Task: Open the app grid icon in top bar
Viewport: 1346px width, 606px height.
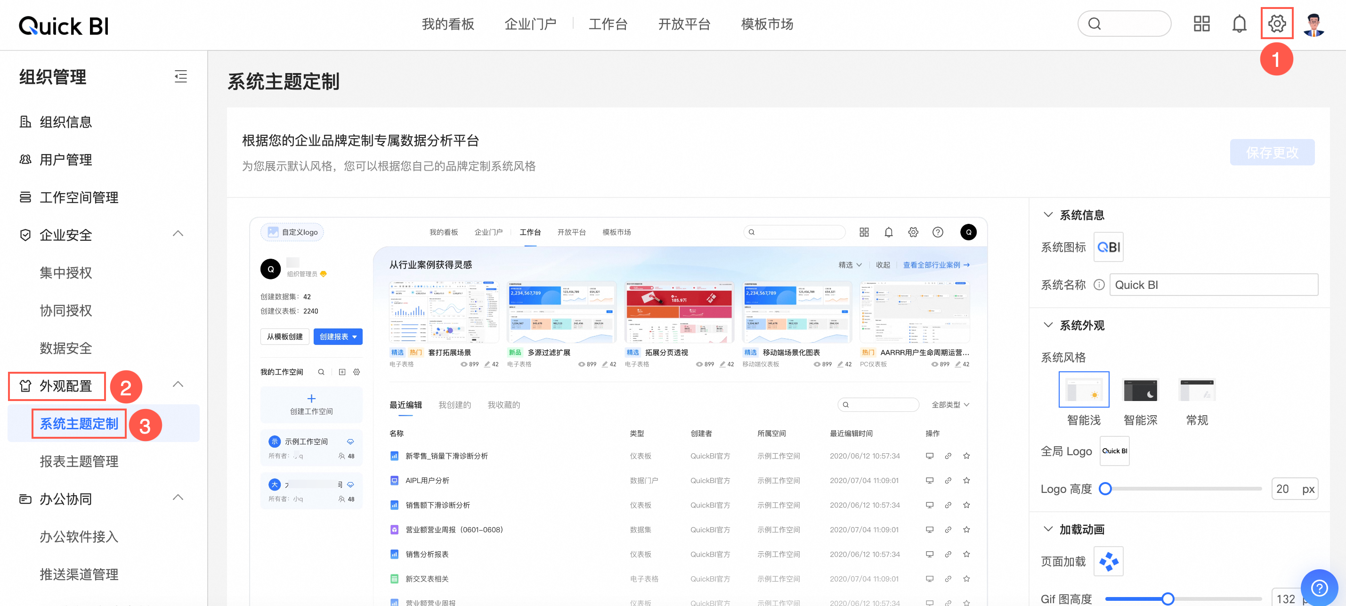Action: click(1201, 24)
